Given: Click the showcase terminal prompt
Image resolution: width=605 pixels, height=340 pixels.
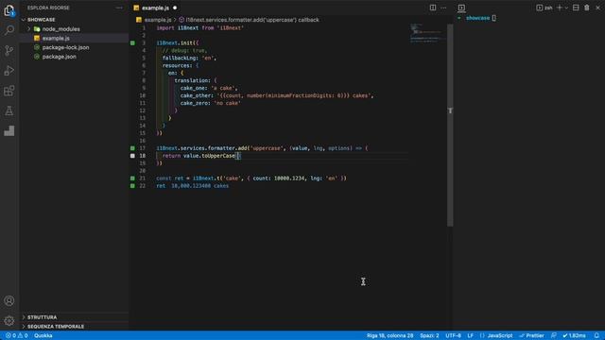Looking at the screenshot, I should (477, 18).
